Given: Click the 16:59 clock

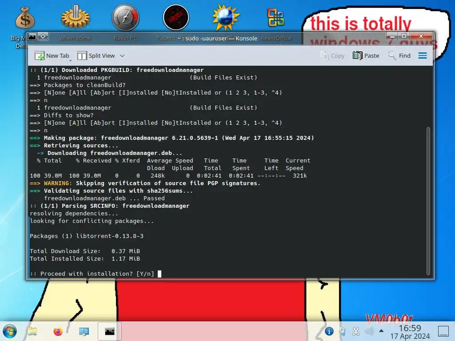Looking at the screenshot, I should pos(410,328).
